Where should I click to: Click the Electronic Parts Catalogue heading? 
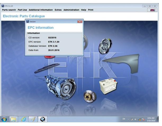(x=24, y=16)
